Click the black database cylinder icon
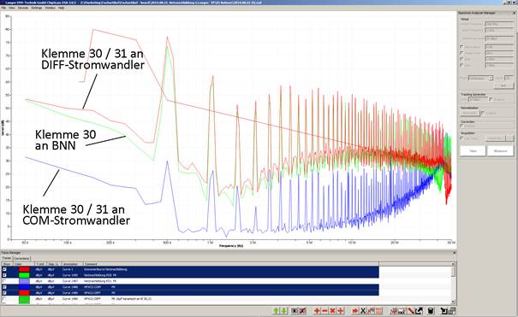Viewport: 518px width, 317px height. [x=431, y=310]
